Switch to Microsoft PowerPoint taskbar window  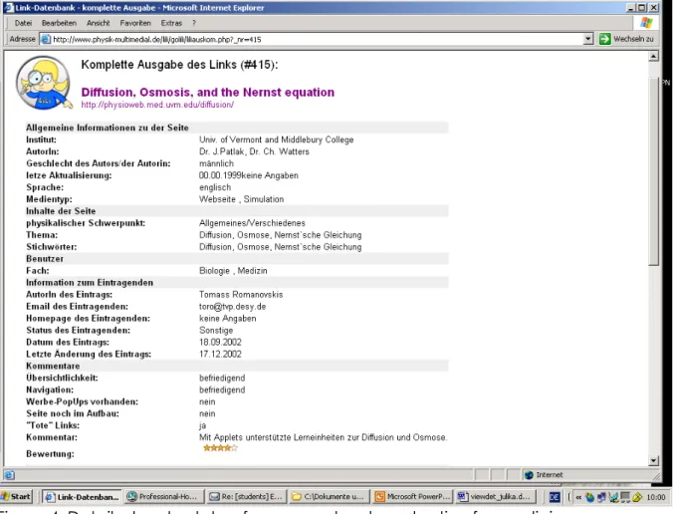412,497
